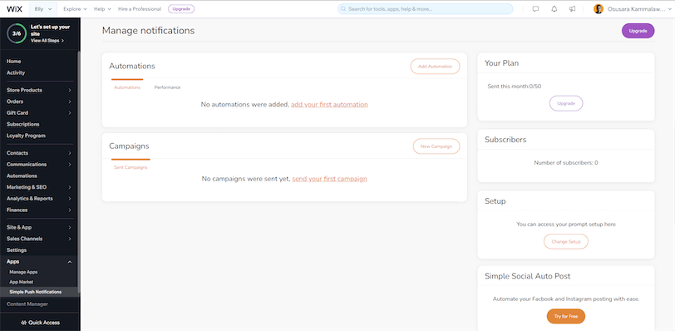The image size is (675, 331).
Task: Open Content Manager in sidebar
Action: pyautogui.click(x=27, y=304)
